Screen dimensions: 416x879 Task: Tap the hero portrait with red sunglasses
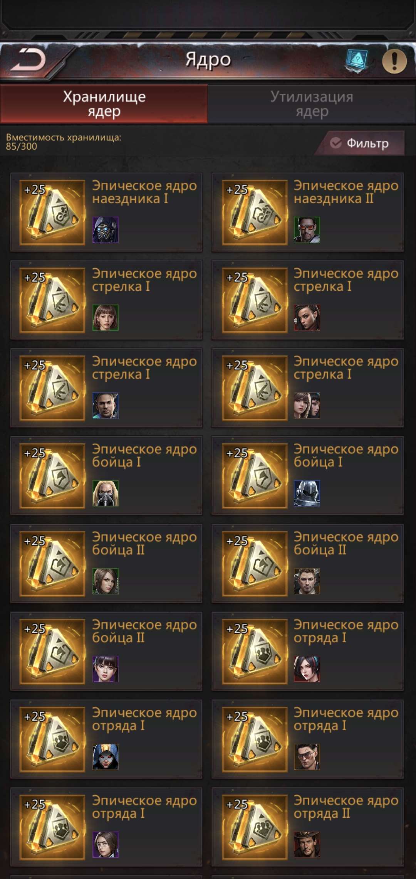[307, 230]
